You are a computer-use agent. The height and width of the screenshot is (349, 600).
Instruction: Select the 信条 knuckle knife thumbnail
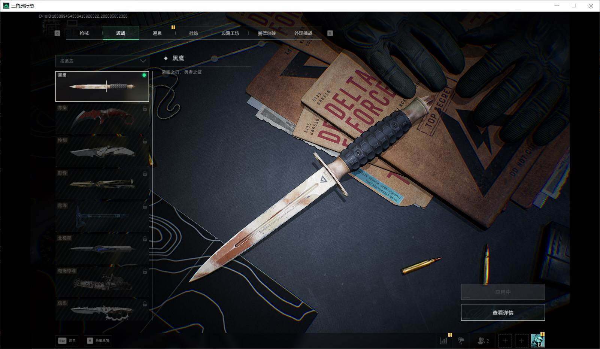coord(102,310)
